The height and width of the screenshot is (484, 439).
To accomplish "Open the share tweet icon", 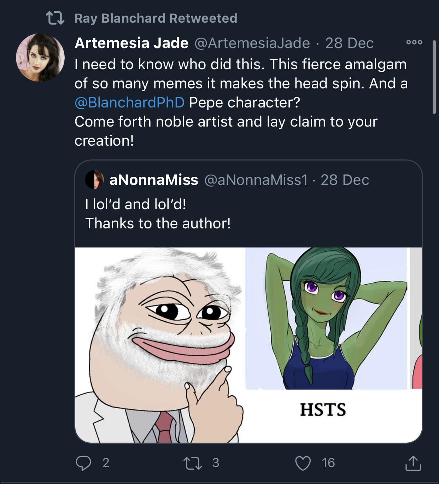I will coord(413,463).
